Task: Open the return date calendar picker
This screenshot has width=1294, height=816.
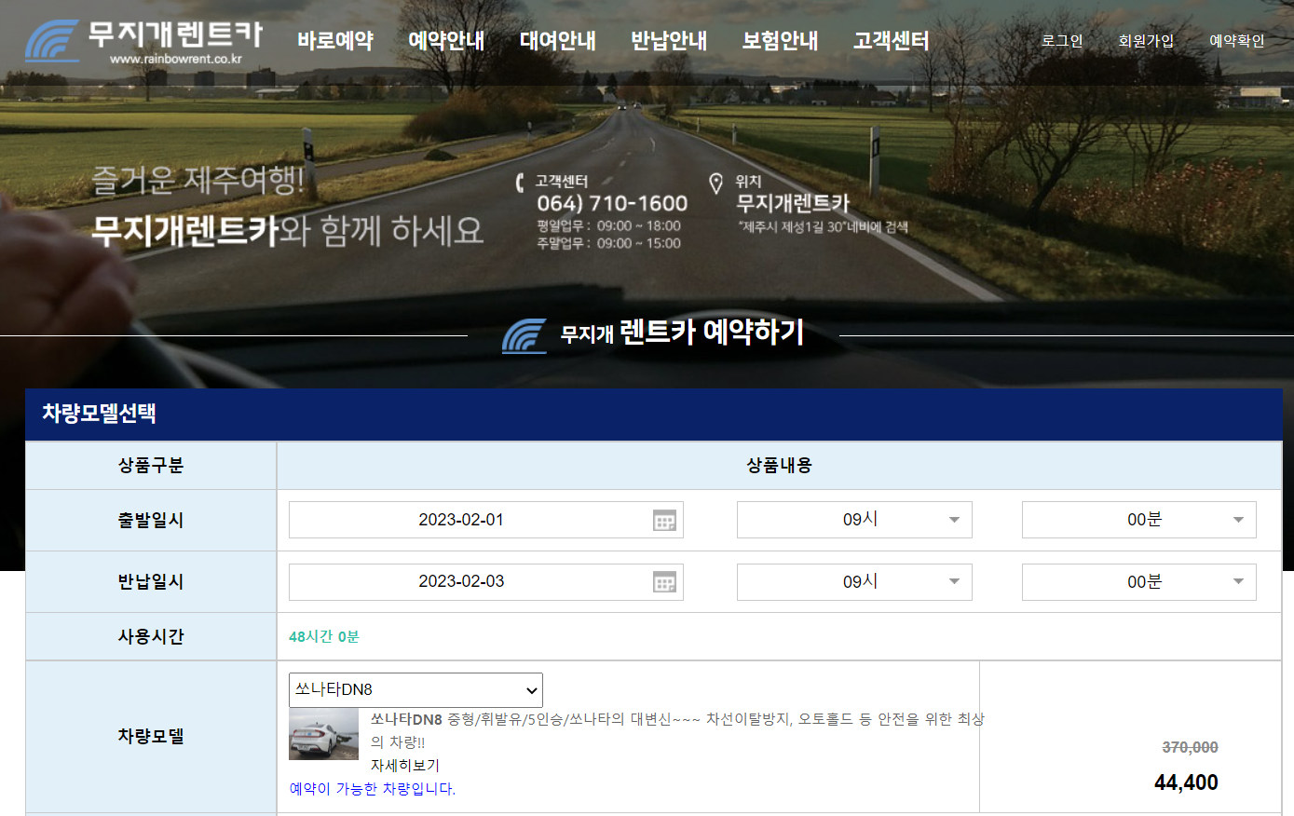Action: (x=665, y=582)
